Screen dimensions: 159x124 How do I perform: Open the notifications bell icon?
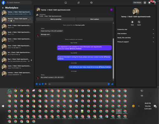point(149,3)
